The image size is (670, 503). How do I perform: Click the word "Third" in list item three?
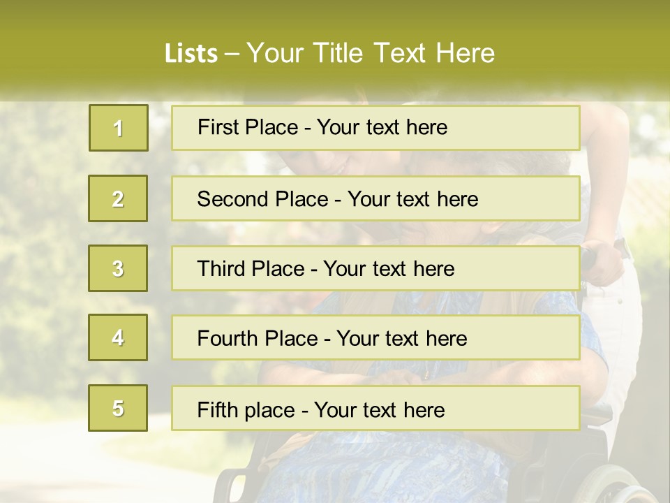tap(221, 269)
